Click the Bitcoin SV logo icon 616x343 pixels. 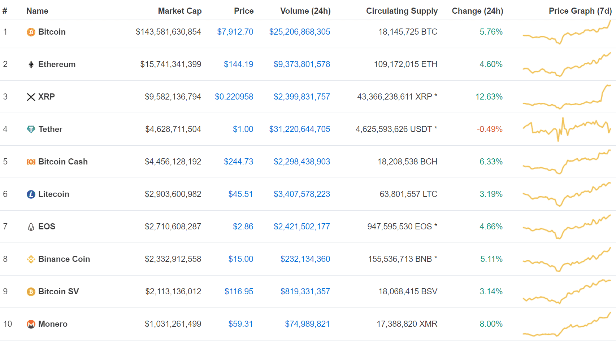coord(31,292)
